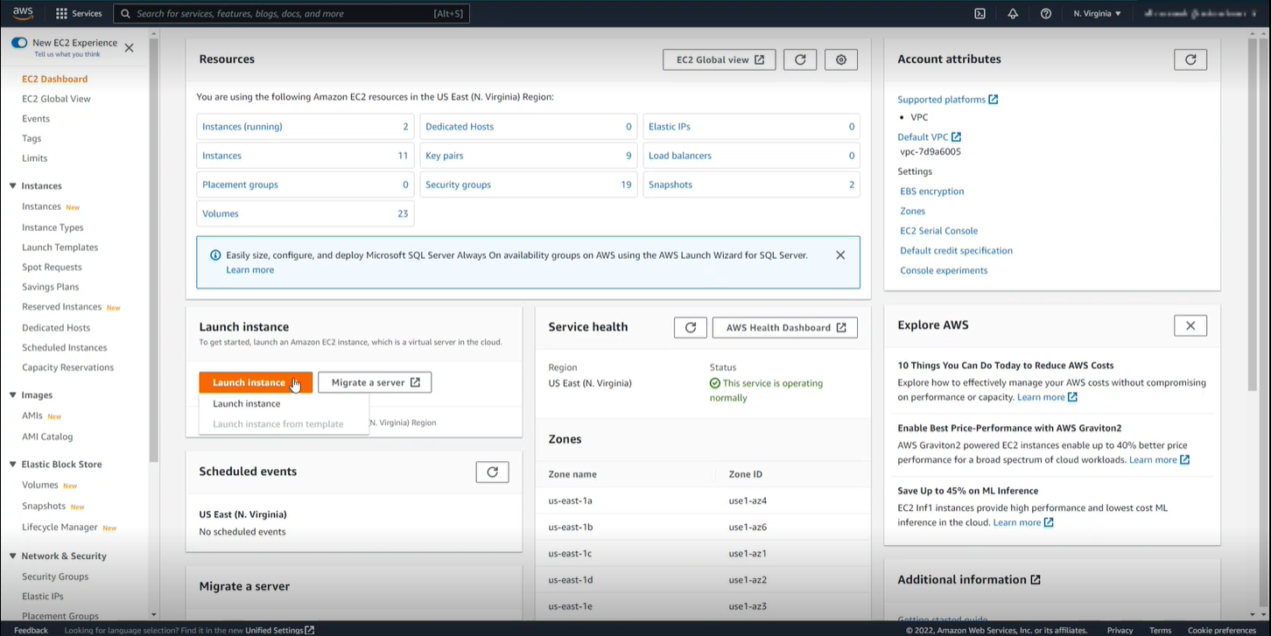The width and height of the screenshot is (1271, 636).
Task: Refresh the Account attributes panel
Action: (1190, 59)
